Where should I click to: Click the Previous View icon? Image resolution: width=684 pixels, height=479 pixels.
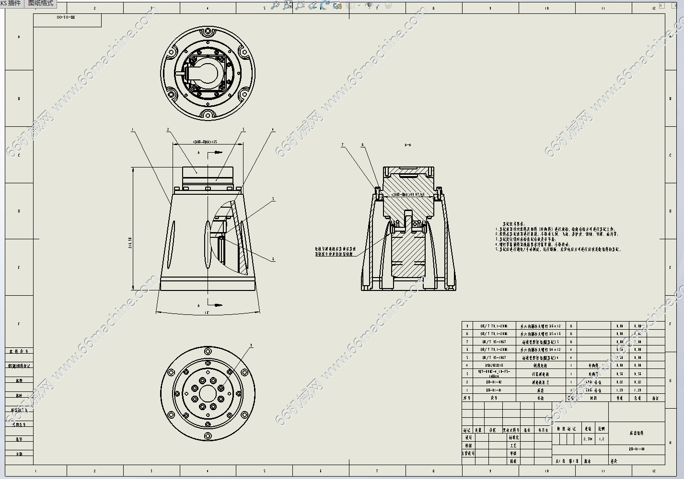pos(313,5)
